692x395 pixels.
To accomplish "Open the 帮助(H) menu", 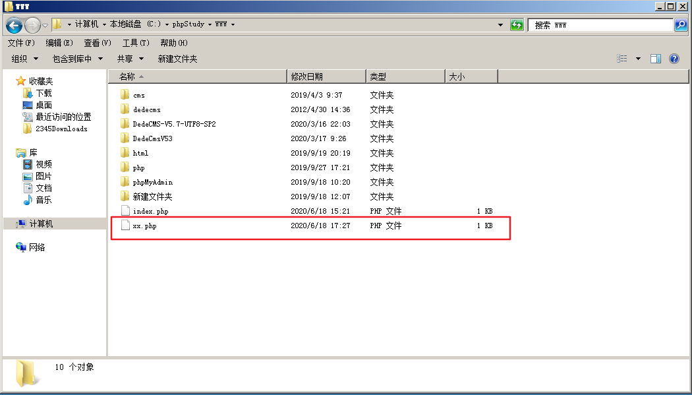I will (x=173, y=43).
